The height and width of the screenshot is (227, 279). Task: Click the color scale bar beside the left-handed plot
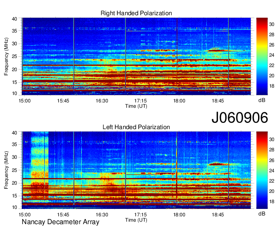262,170
